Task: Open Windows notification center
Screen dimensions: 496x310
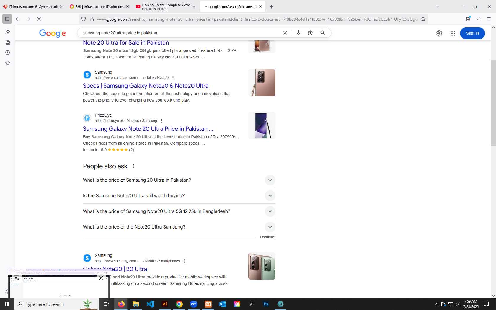Action: pyautogui.click(x=486, y=304)
